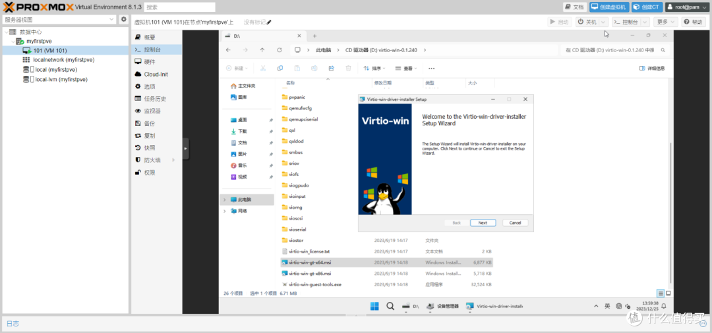Image resolution: width=712 pixels, height=333 pixels.
Task: Open the 权限 permissions tab
Action: pyautogui.click(x=156, y=172)
